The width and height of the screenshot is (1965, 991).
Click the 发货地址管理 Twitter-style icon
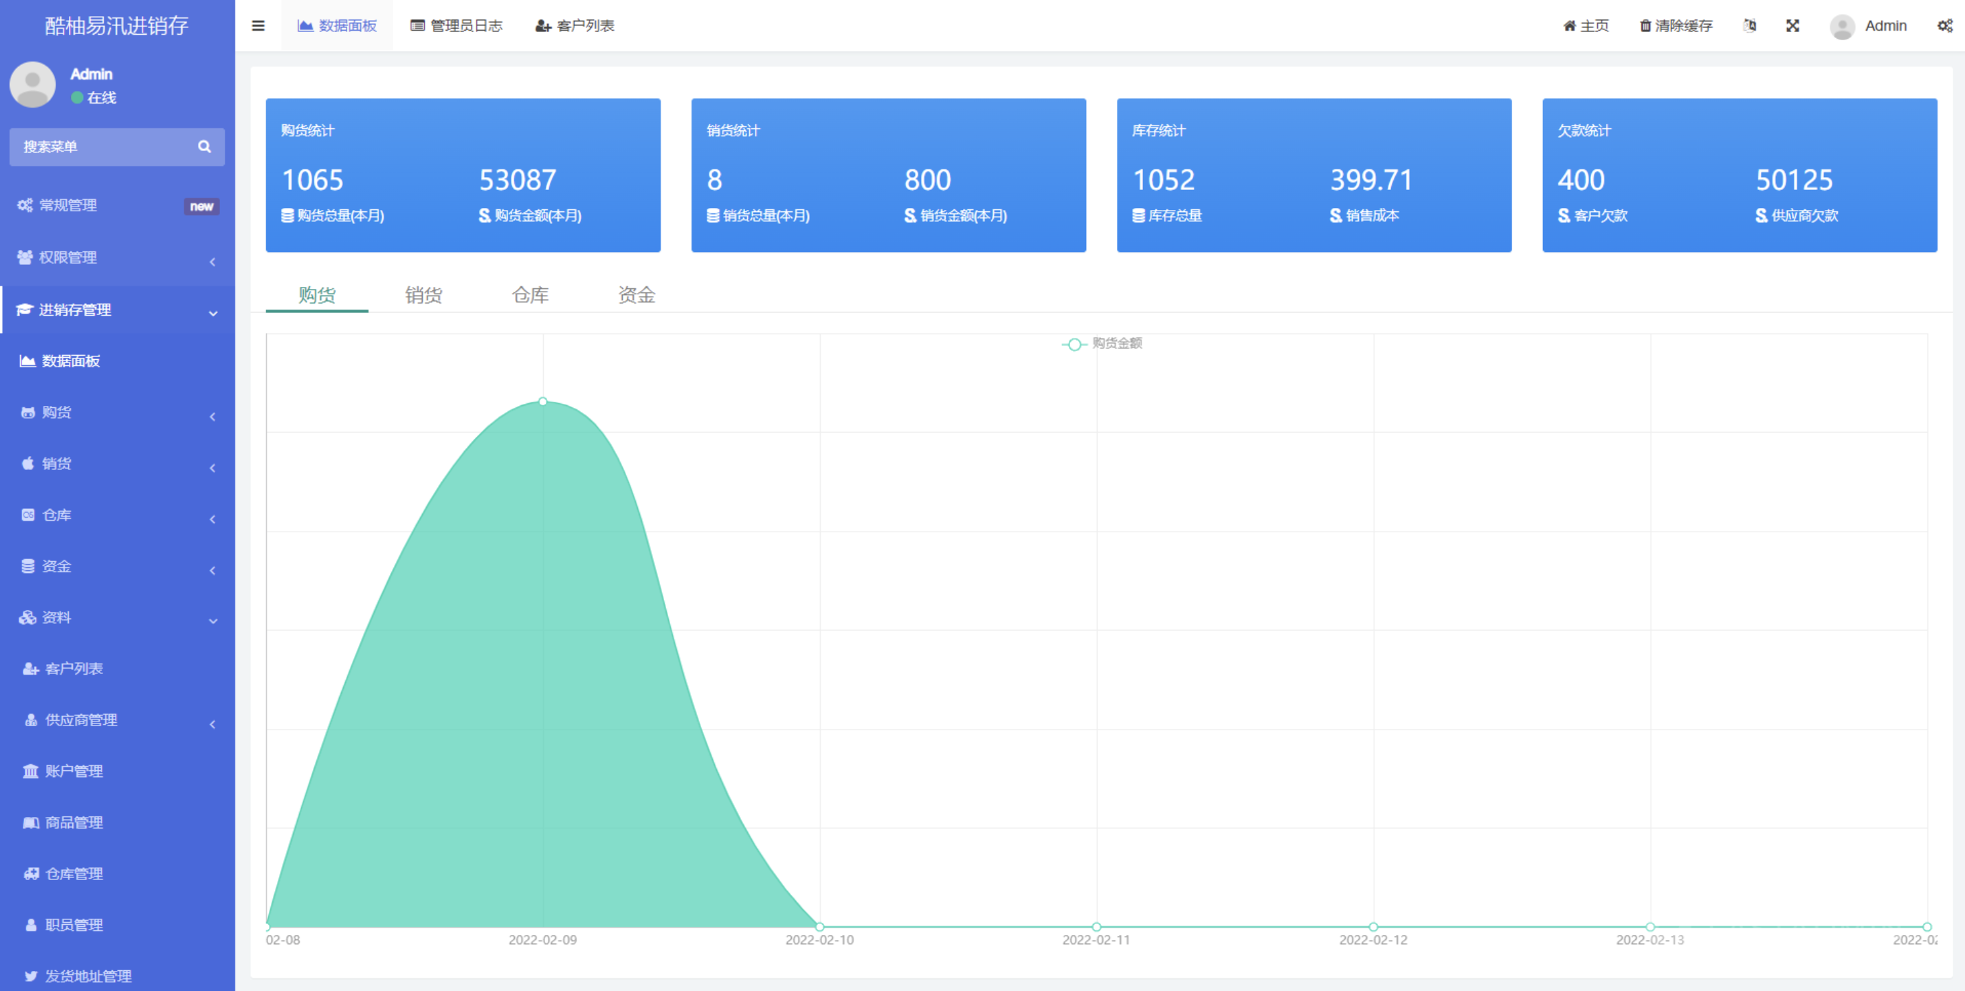(31, 976)
